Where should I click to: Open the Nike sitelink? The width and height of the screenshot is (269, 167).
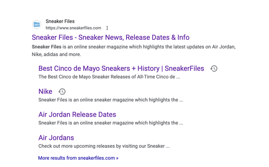(x=45, y=92)
